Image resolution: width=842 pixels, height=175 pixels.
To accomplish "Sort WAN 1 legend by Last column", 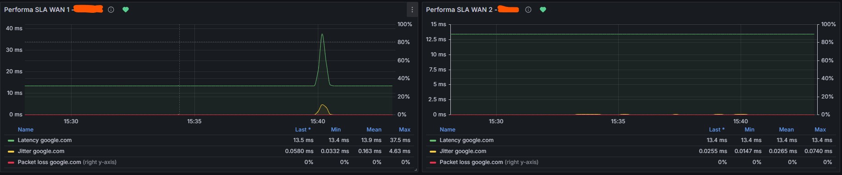I will pyautogui.click(x=303, y=130).
